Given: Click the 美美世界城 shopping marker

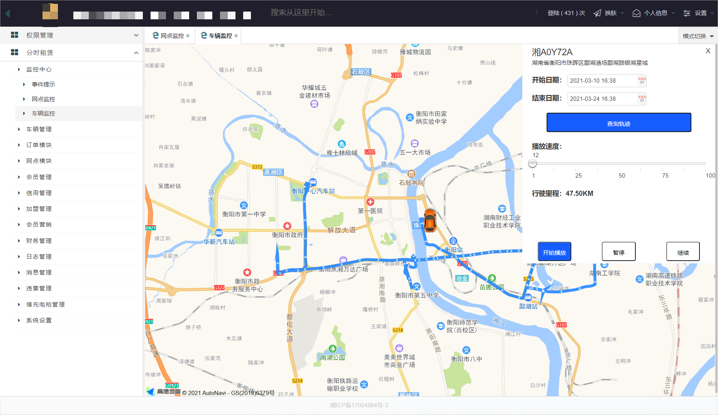Looking at the screenshot, I should (399, 348).
